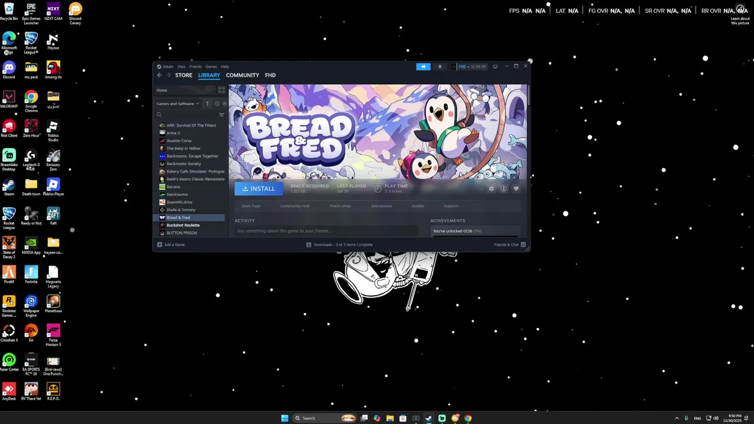The width and height of the screenshot is (754, 424).
Task: Open the Support link
Action: pyautogui.click(x=451, y=206)
